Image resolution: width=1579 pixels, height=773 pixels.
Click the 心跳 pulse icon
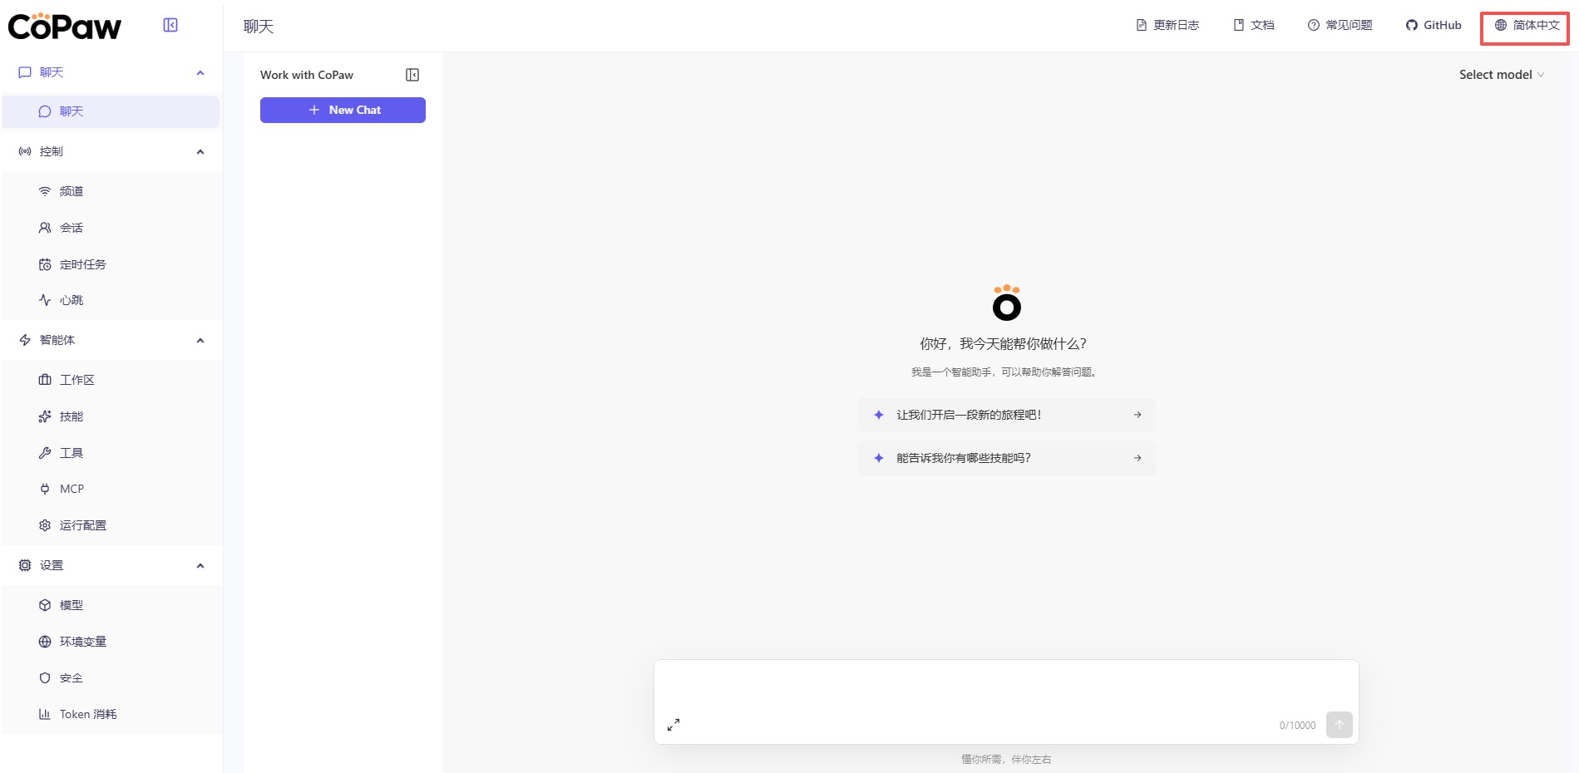[x=45, y=300]
